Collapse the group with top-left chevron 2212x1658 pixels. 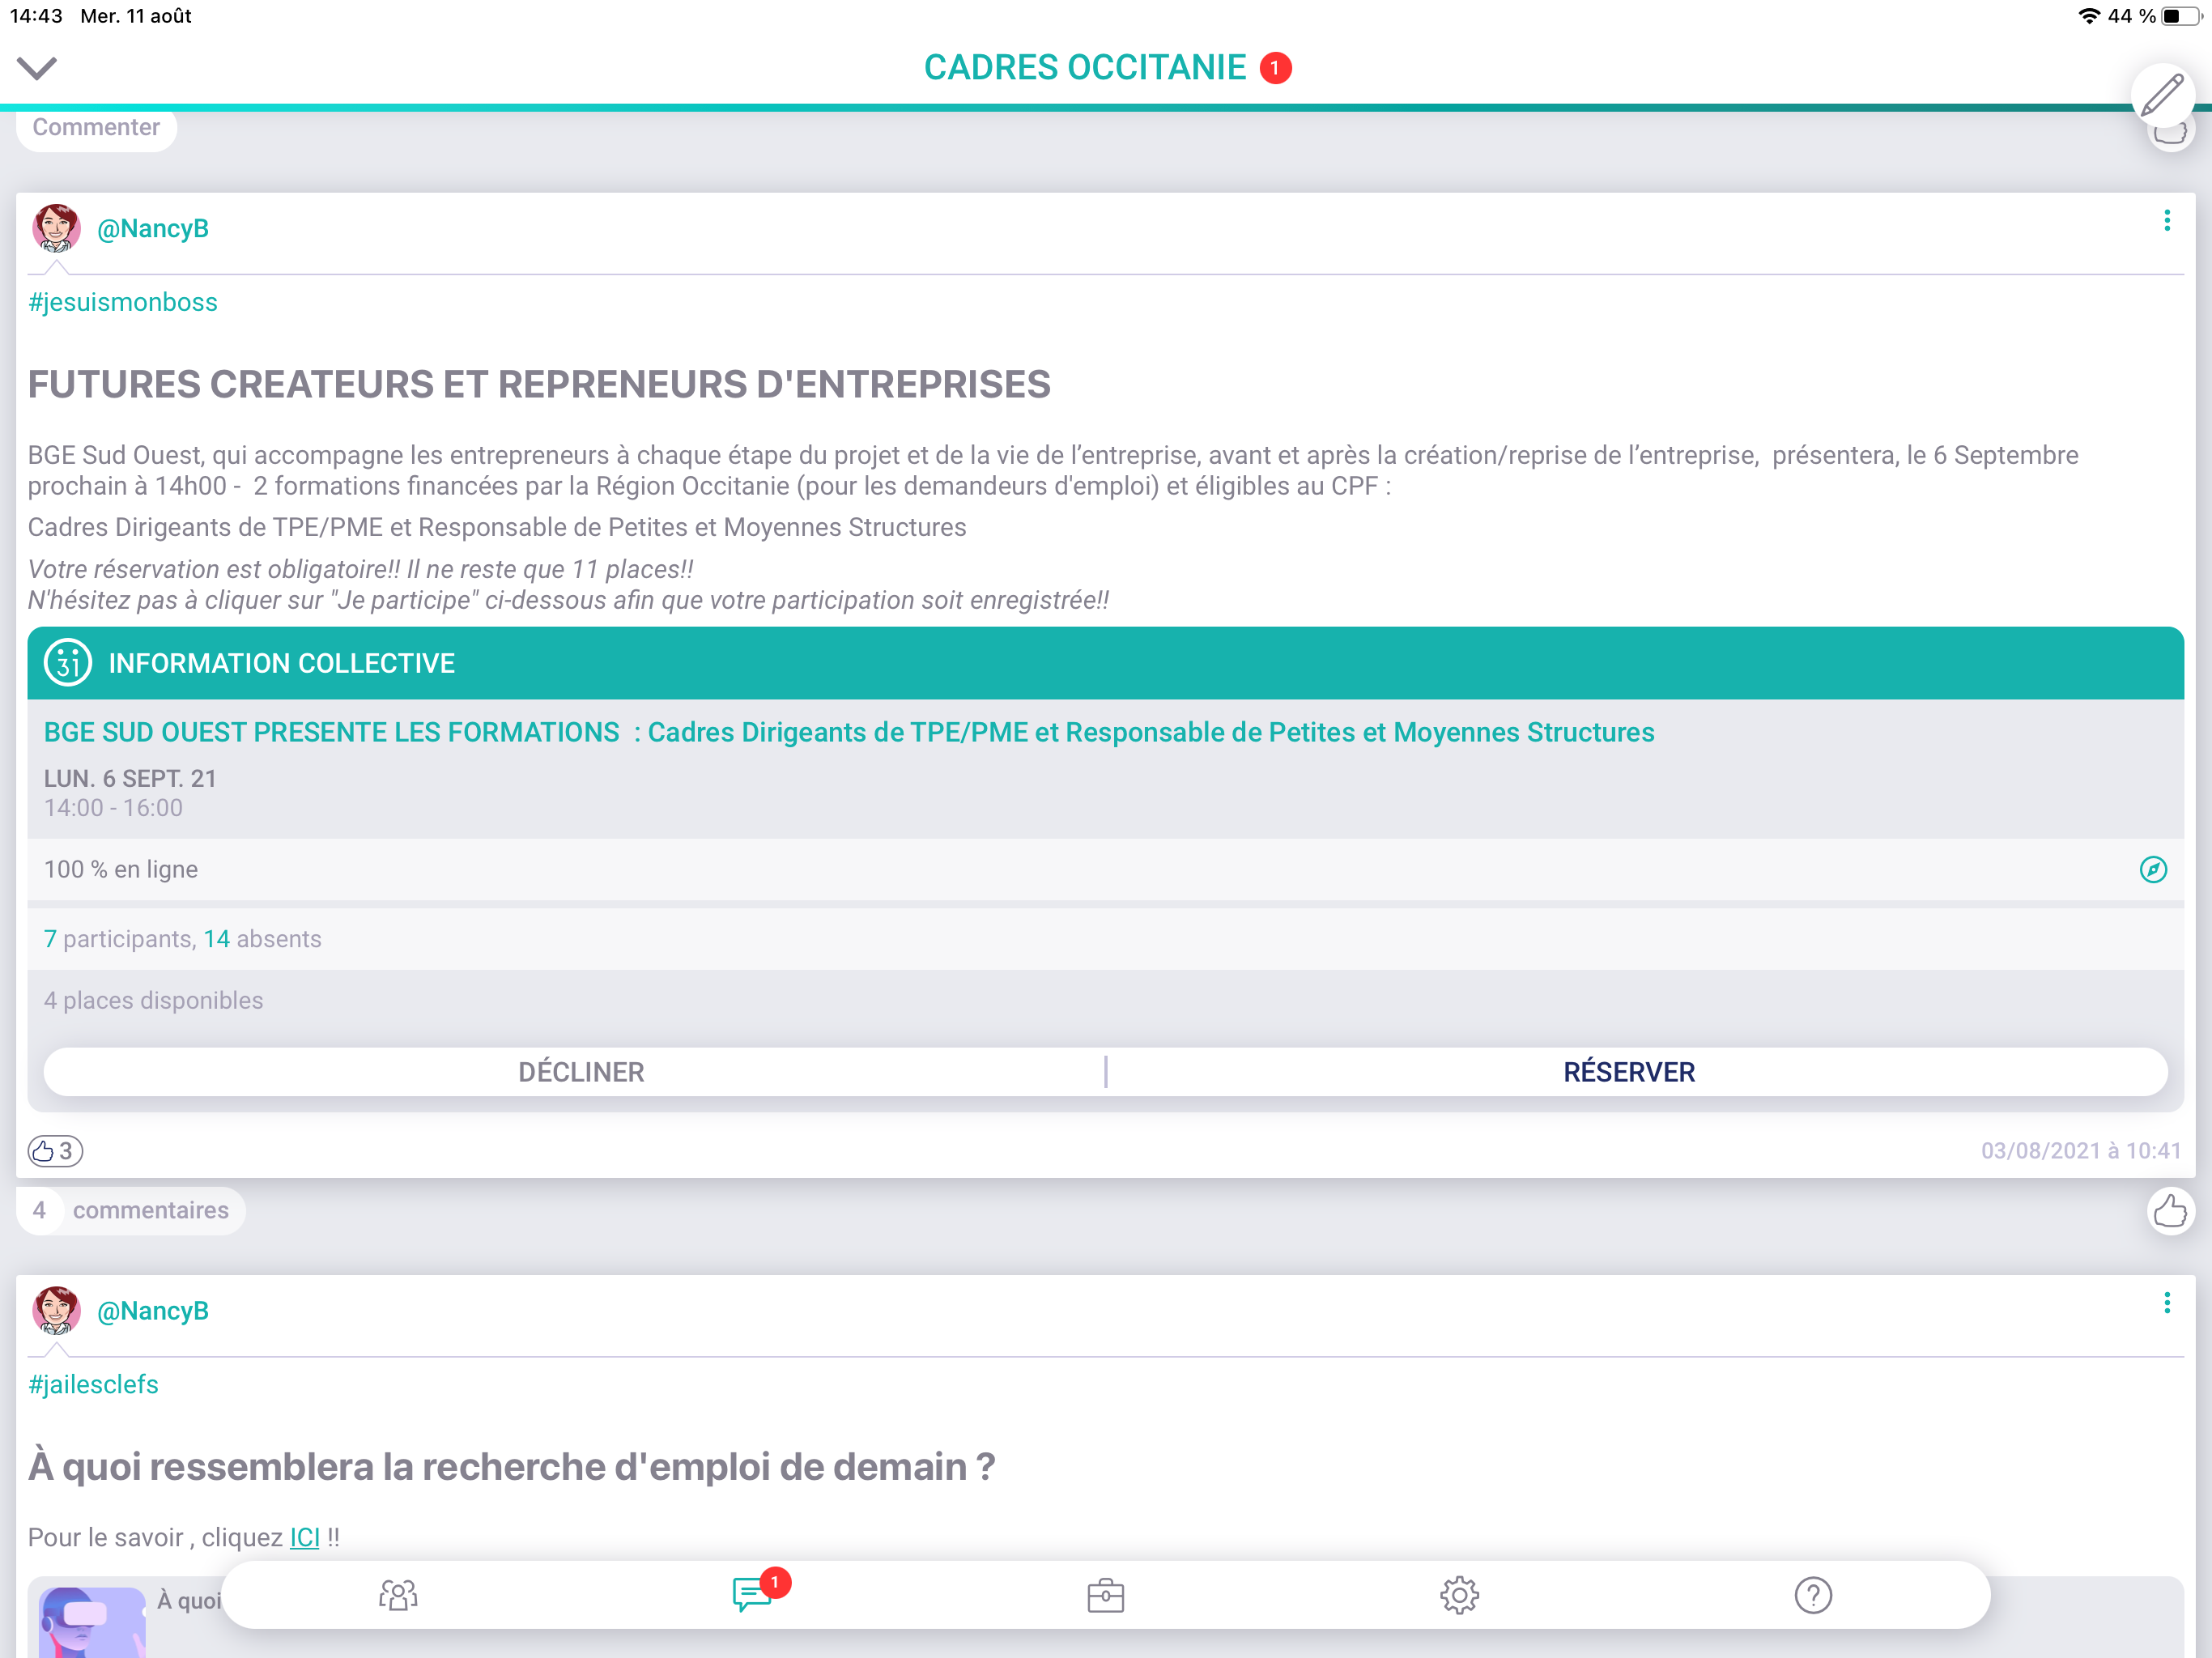37,68
